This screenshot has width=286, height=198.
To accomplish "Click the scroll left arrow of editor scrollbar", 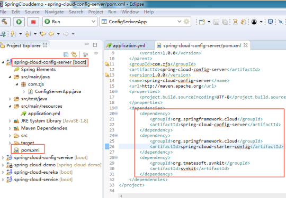I will coord(121,196).
